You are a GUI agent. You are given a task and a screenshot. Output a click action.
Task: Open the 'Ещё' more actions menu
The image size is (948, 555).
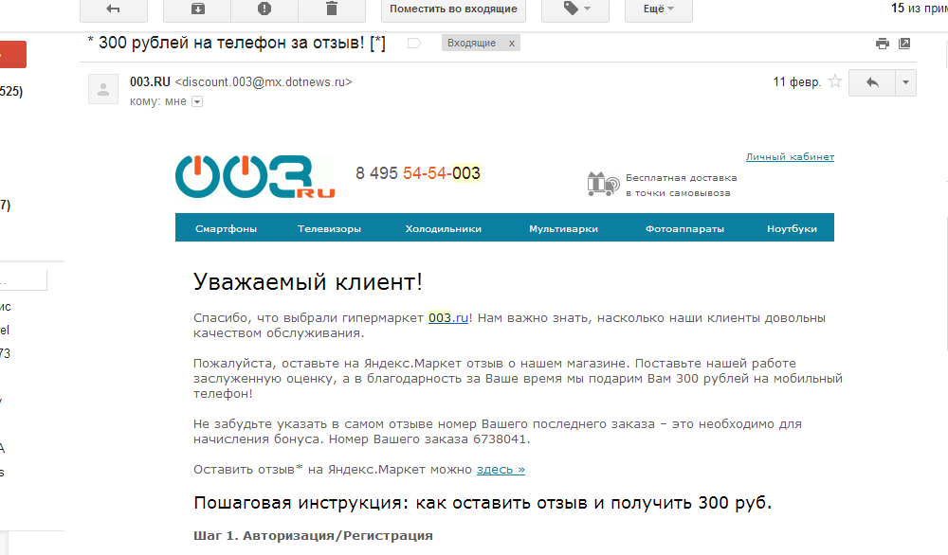(659, 9)
